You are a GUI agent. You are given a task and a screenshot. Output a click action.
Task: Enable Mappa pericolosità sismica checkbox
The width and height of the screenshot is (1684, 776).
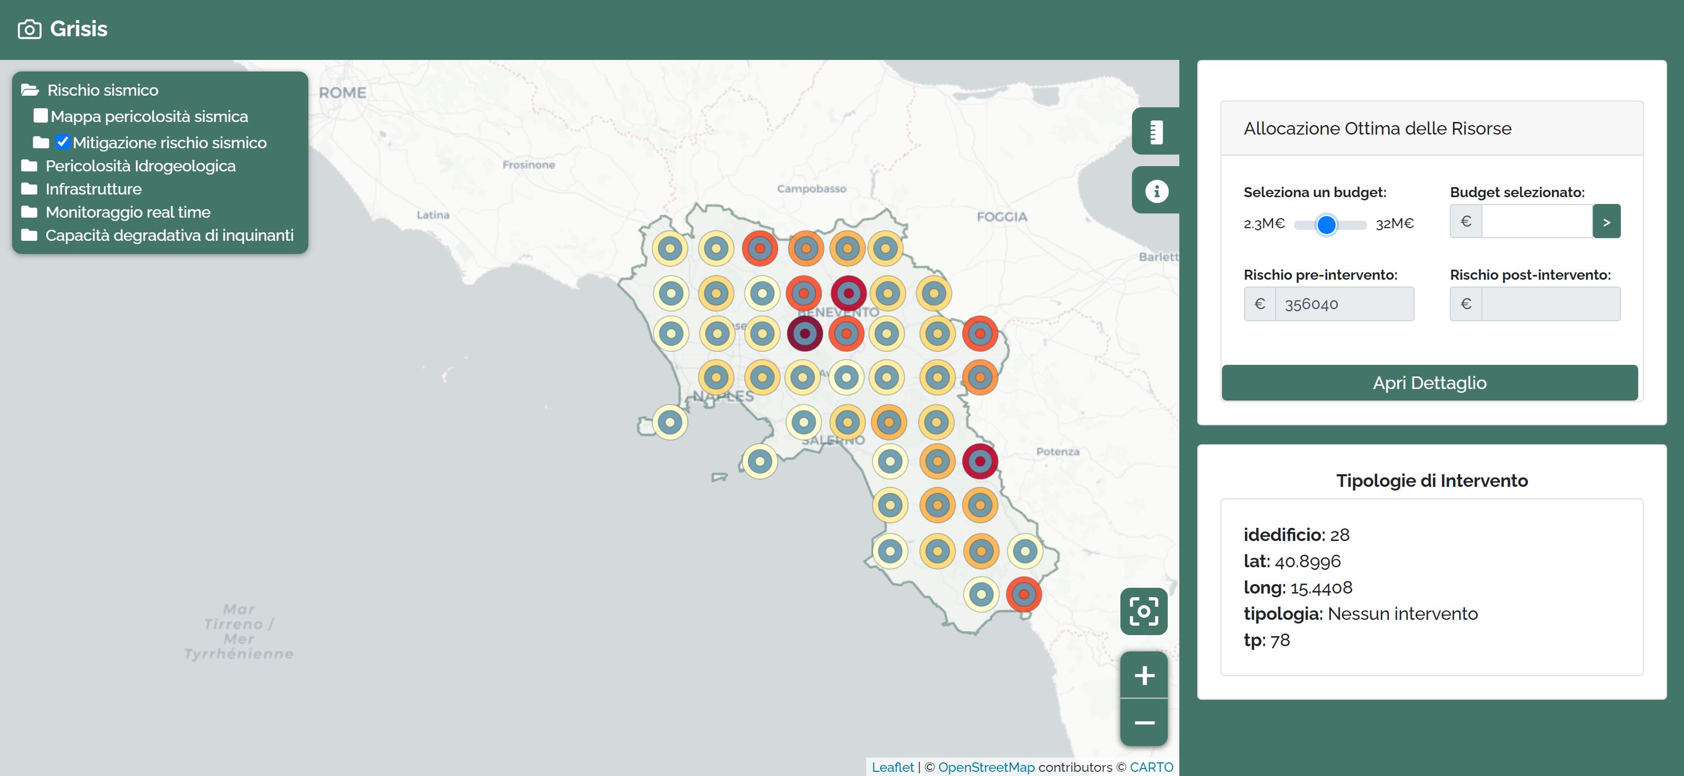(41, 116)
